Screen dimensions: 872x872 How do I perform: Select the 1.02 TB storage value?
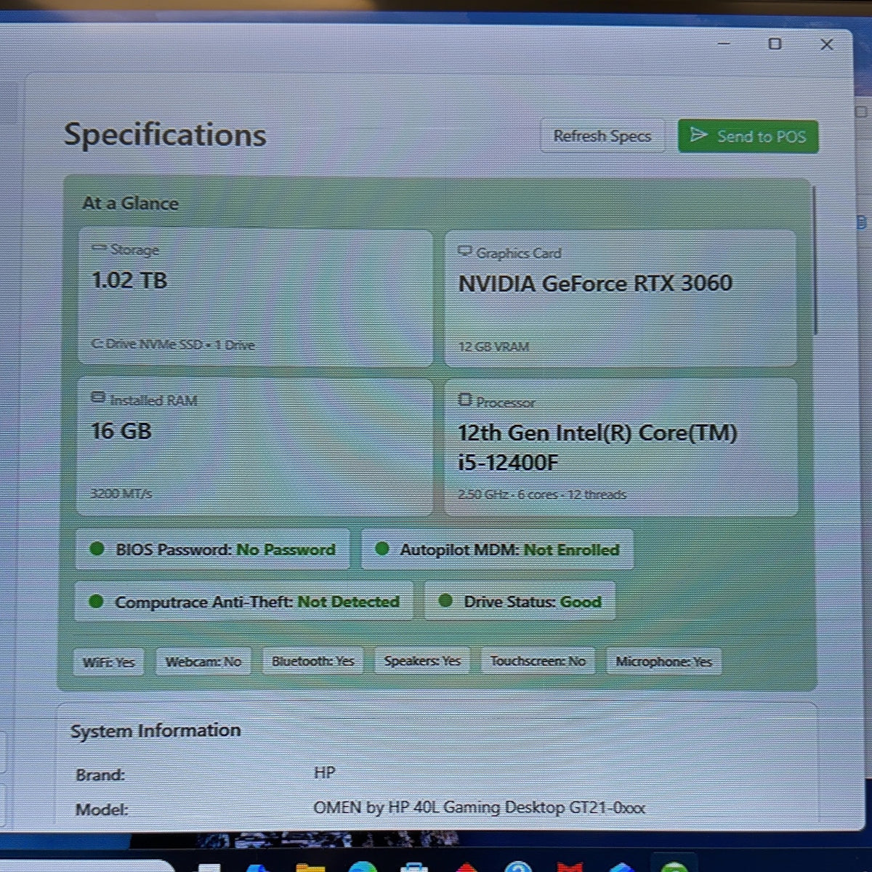point(129,280)
